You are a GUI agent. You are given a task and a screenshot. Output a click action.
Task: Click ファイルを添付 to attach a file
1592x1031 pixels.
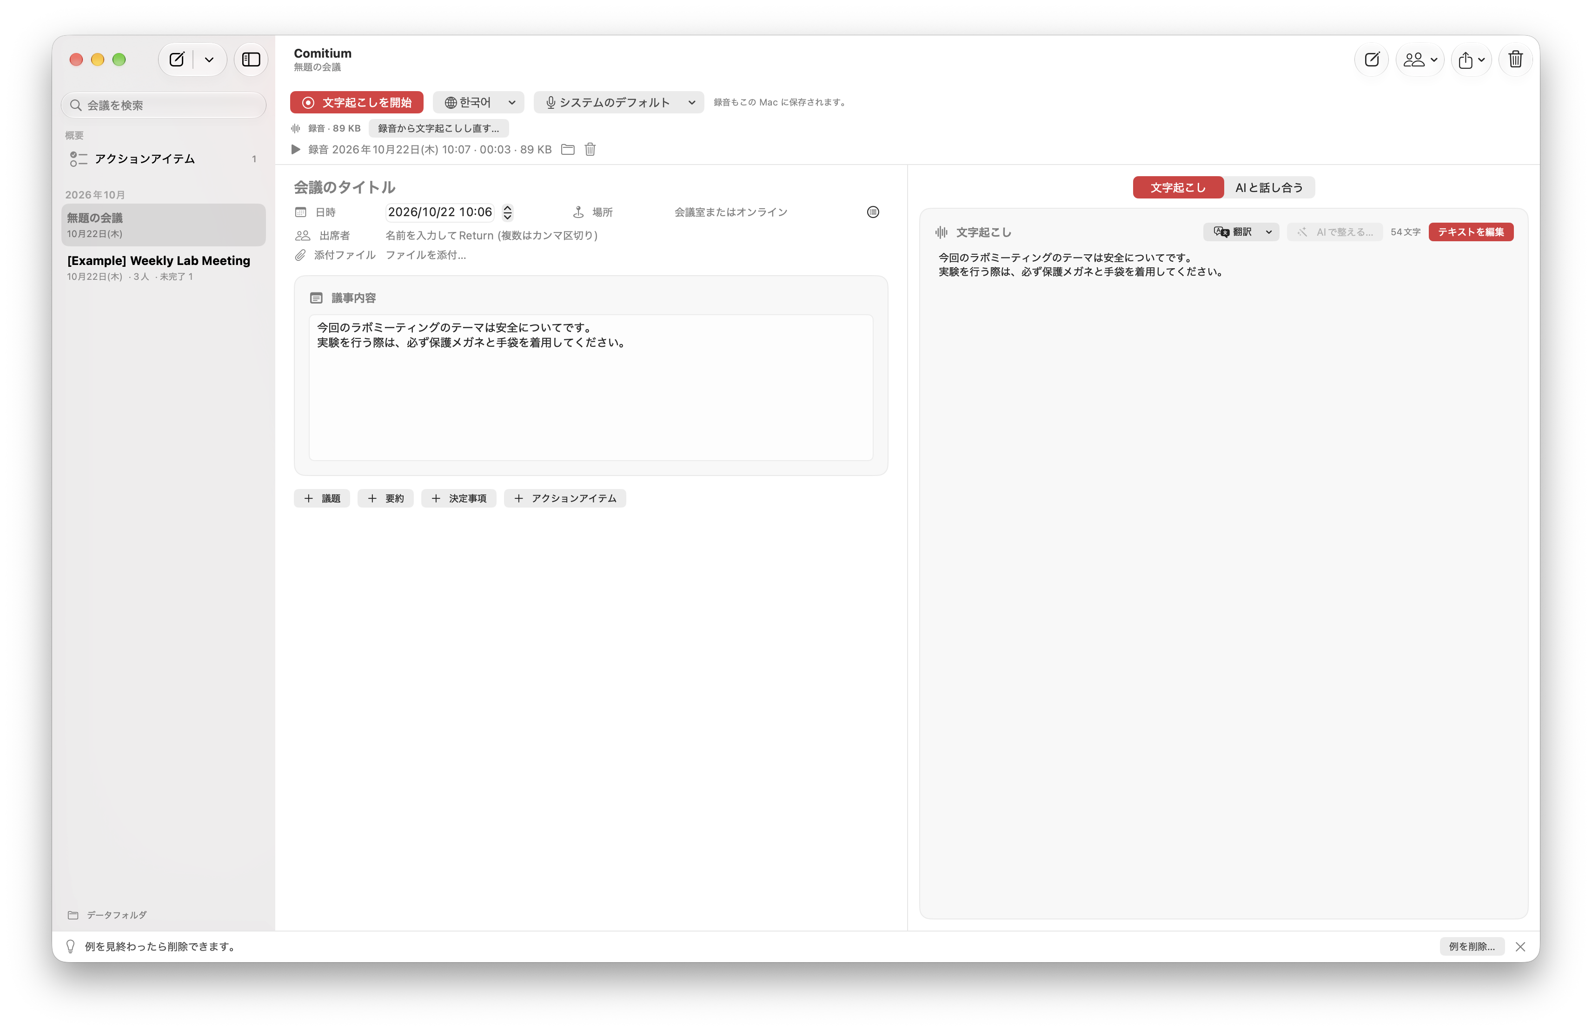pyautogui.click(x=425, y=255)
